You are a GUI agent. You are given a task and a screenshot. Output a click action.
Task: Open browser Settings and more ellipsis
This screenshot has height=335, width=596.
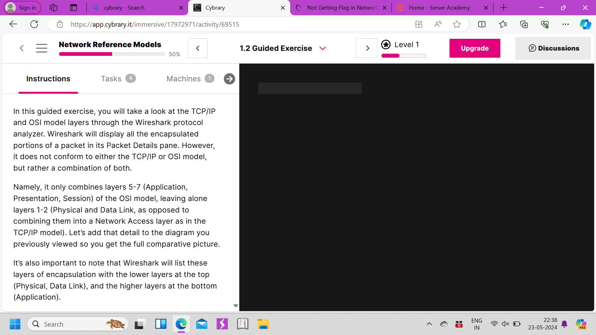click(565, 24)
